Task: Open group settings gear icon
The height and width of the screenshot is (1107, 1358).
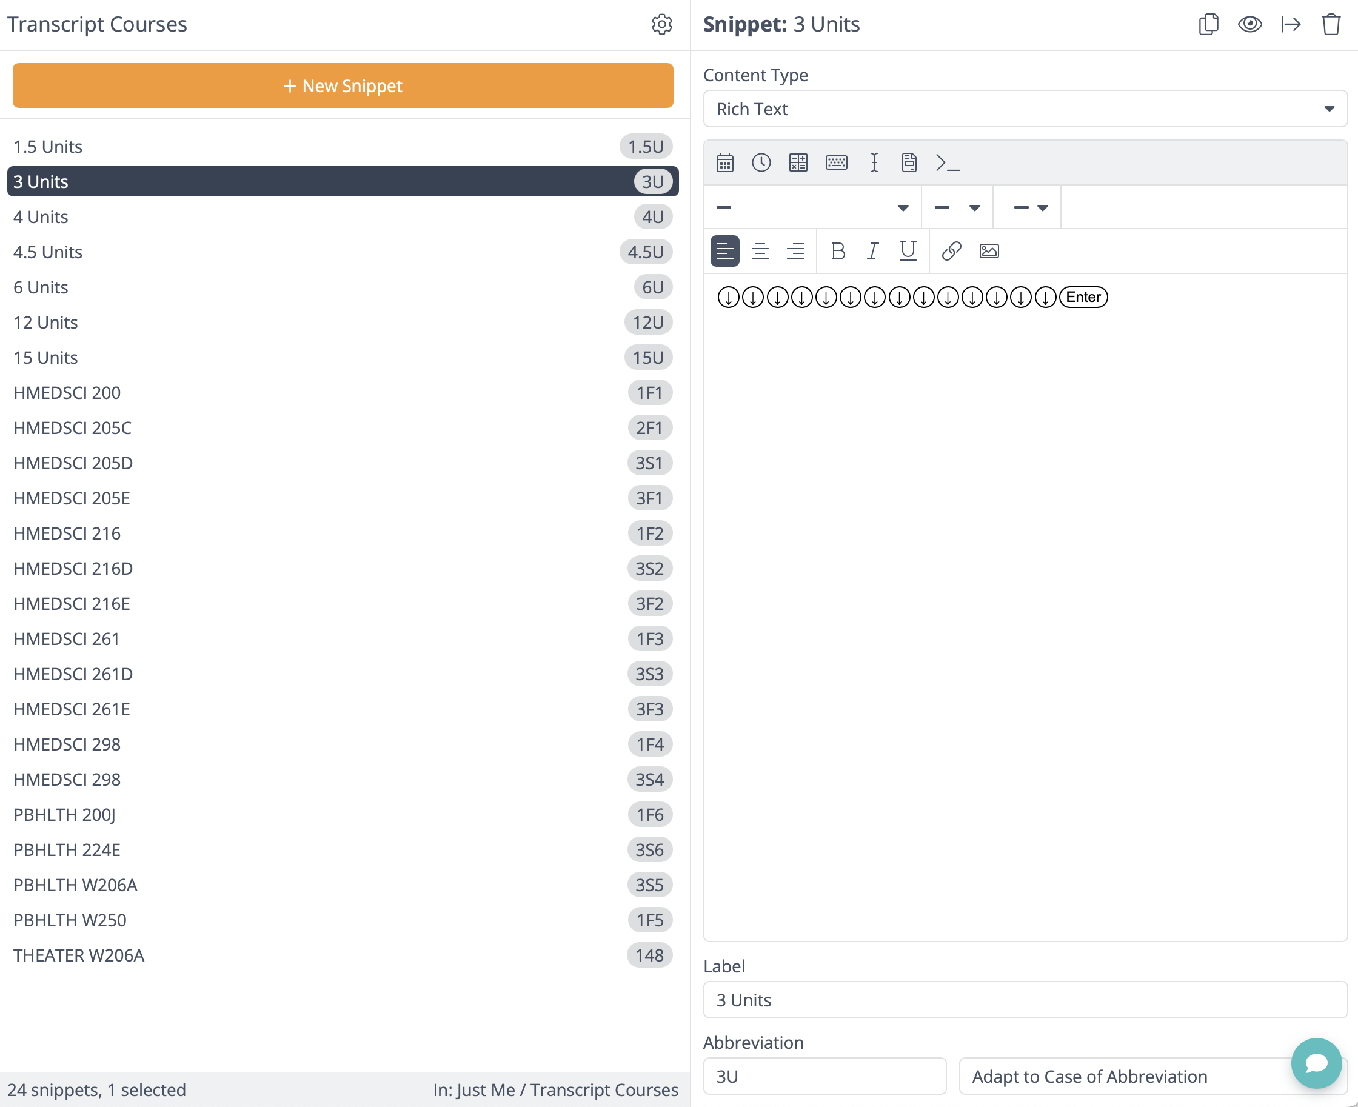Action: point(662,24)
